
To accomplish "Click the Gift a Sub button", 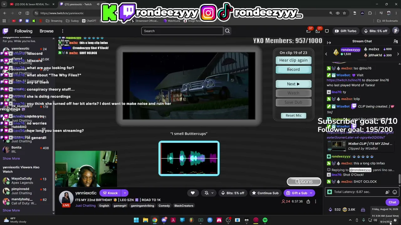I will tap(296, 193).
